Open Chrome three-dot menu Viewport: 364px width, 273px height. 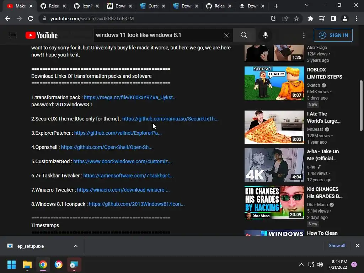pos(356,18)
